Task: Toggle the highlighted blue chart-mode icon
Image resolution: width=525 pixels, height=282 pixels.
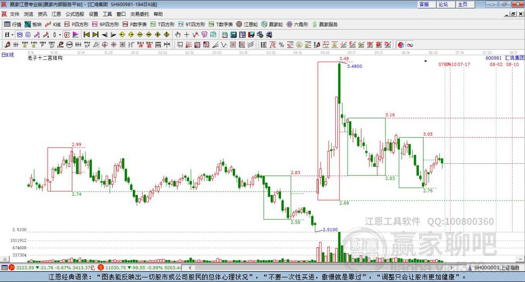Action: tap(20, 35)
